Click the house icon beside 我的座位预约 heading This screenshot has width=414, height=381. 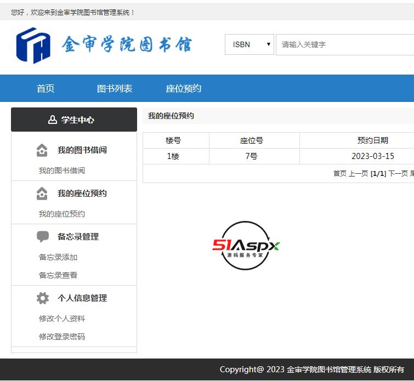[x=42, y=194]
